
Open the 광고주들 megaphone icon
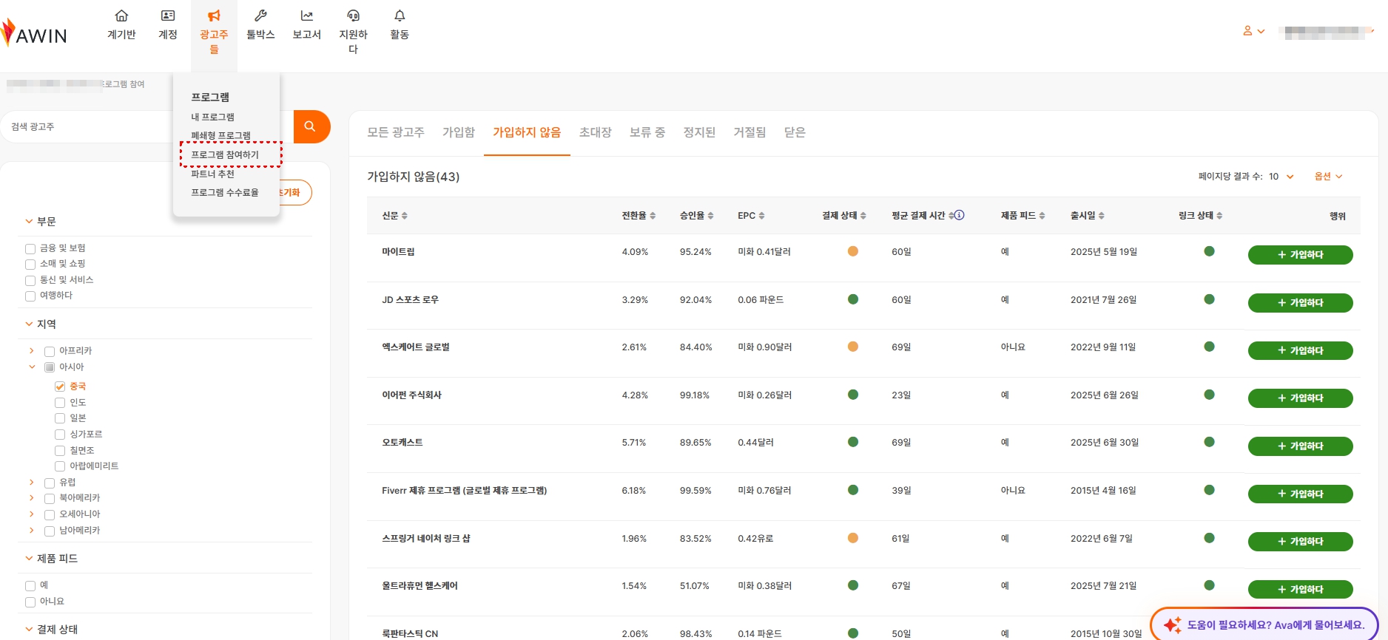tap(214, 16)
